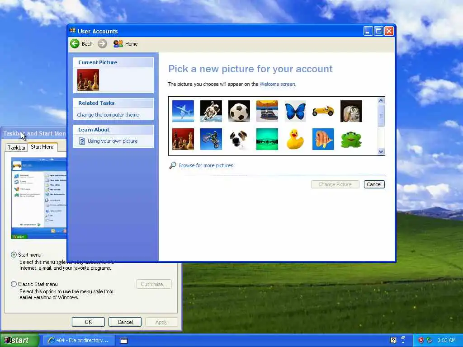Open Change the computer theme task

(x=108, y=115)
